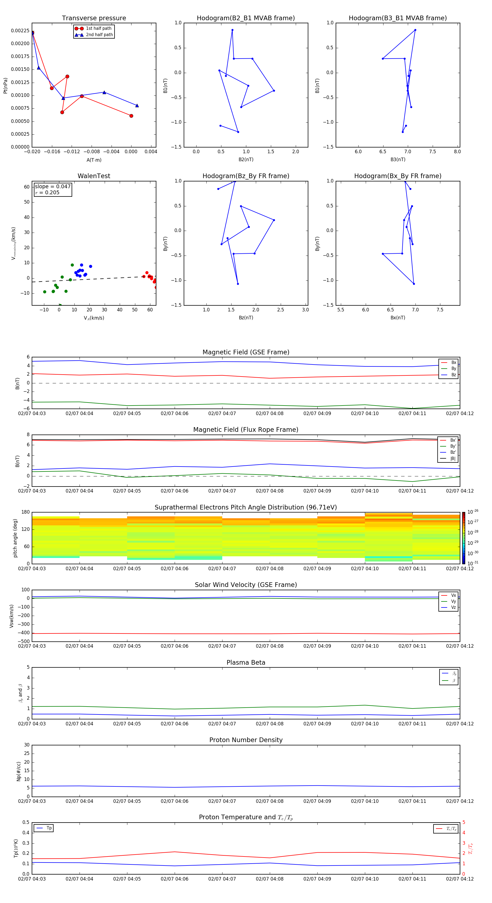Click the beta_p legend entry in the Plasma Beta panel
The height and width of the screenshot is (903, 492).
pos(449,673)
